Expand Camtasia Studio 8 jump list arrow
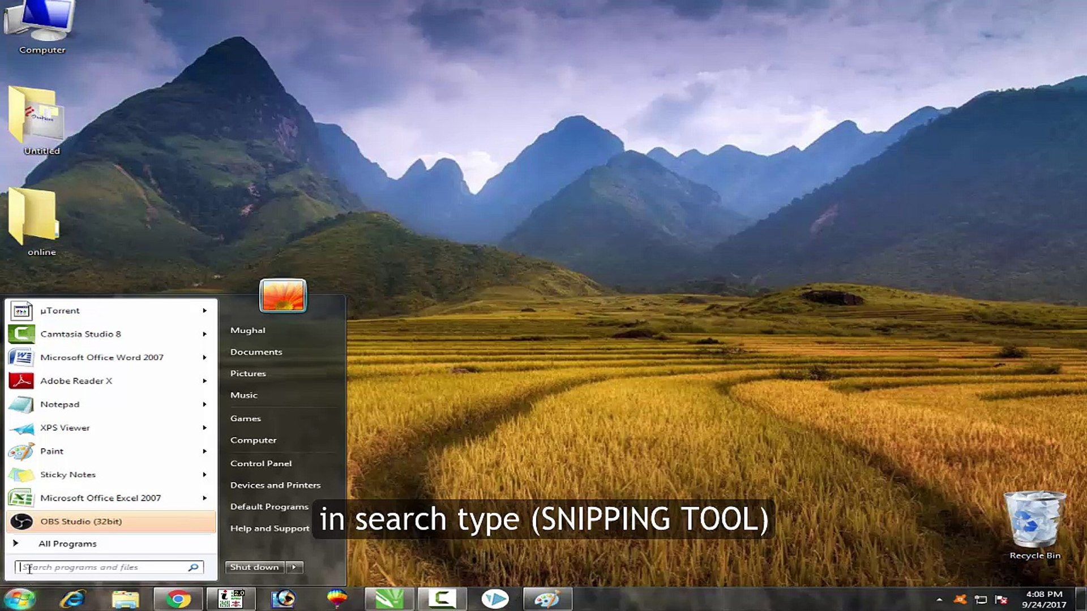 [x=204, y=334]
